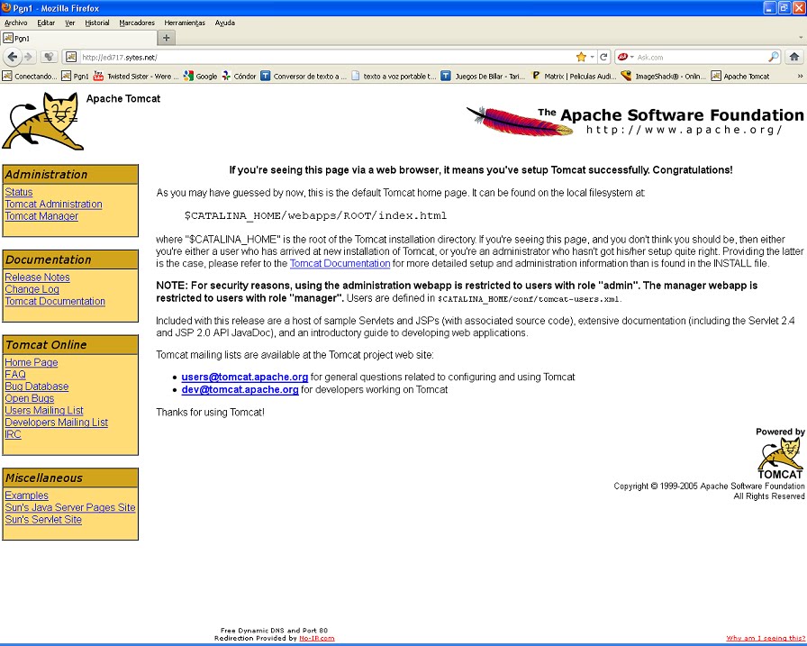The height and width of the screenshot is (646, 807).
Task: Open Release Notes link
Action: 37,277
